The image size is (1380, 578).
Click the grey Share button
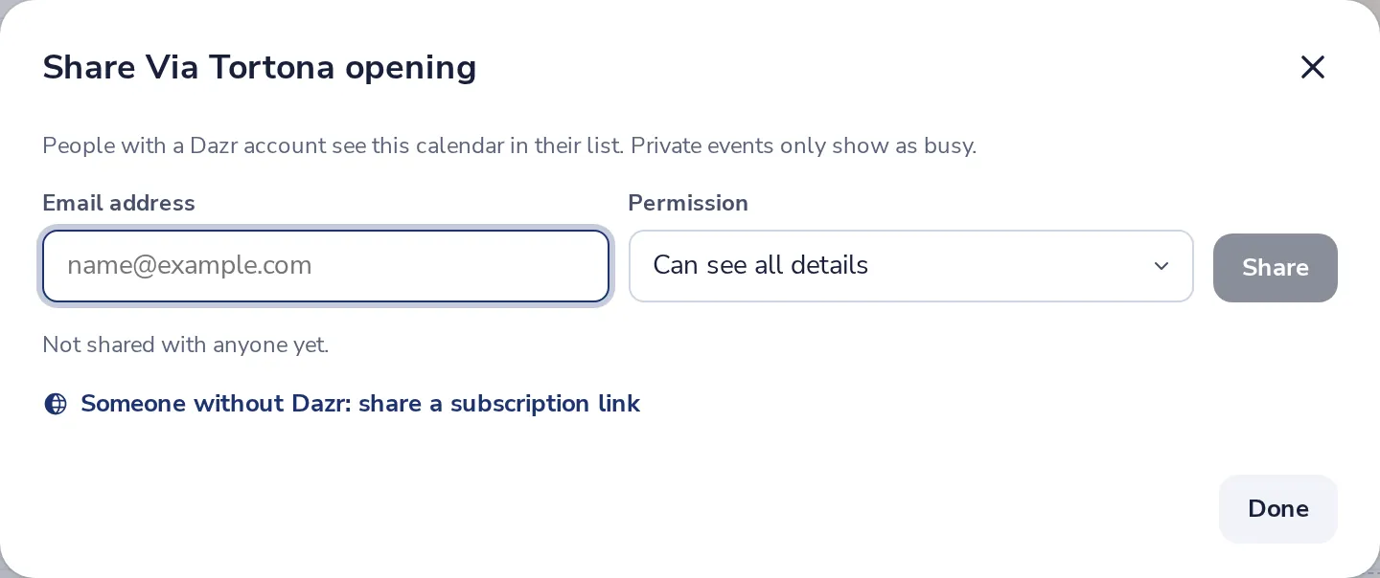click(x=1275, y=268)
